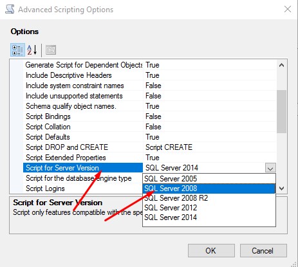Click the SQL Server 2014 current value field
Viewport: 298px width, 267px height.
(204, 168)
